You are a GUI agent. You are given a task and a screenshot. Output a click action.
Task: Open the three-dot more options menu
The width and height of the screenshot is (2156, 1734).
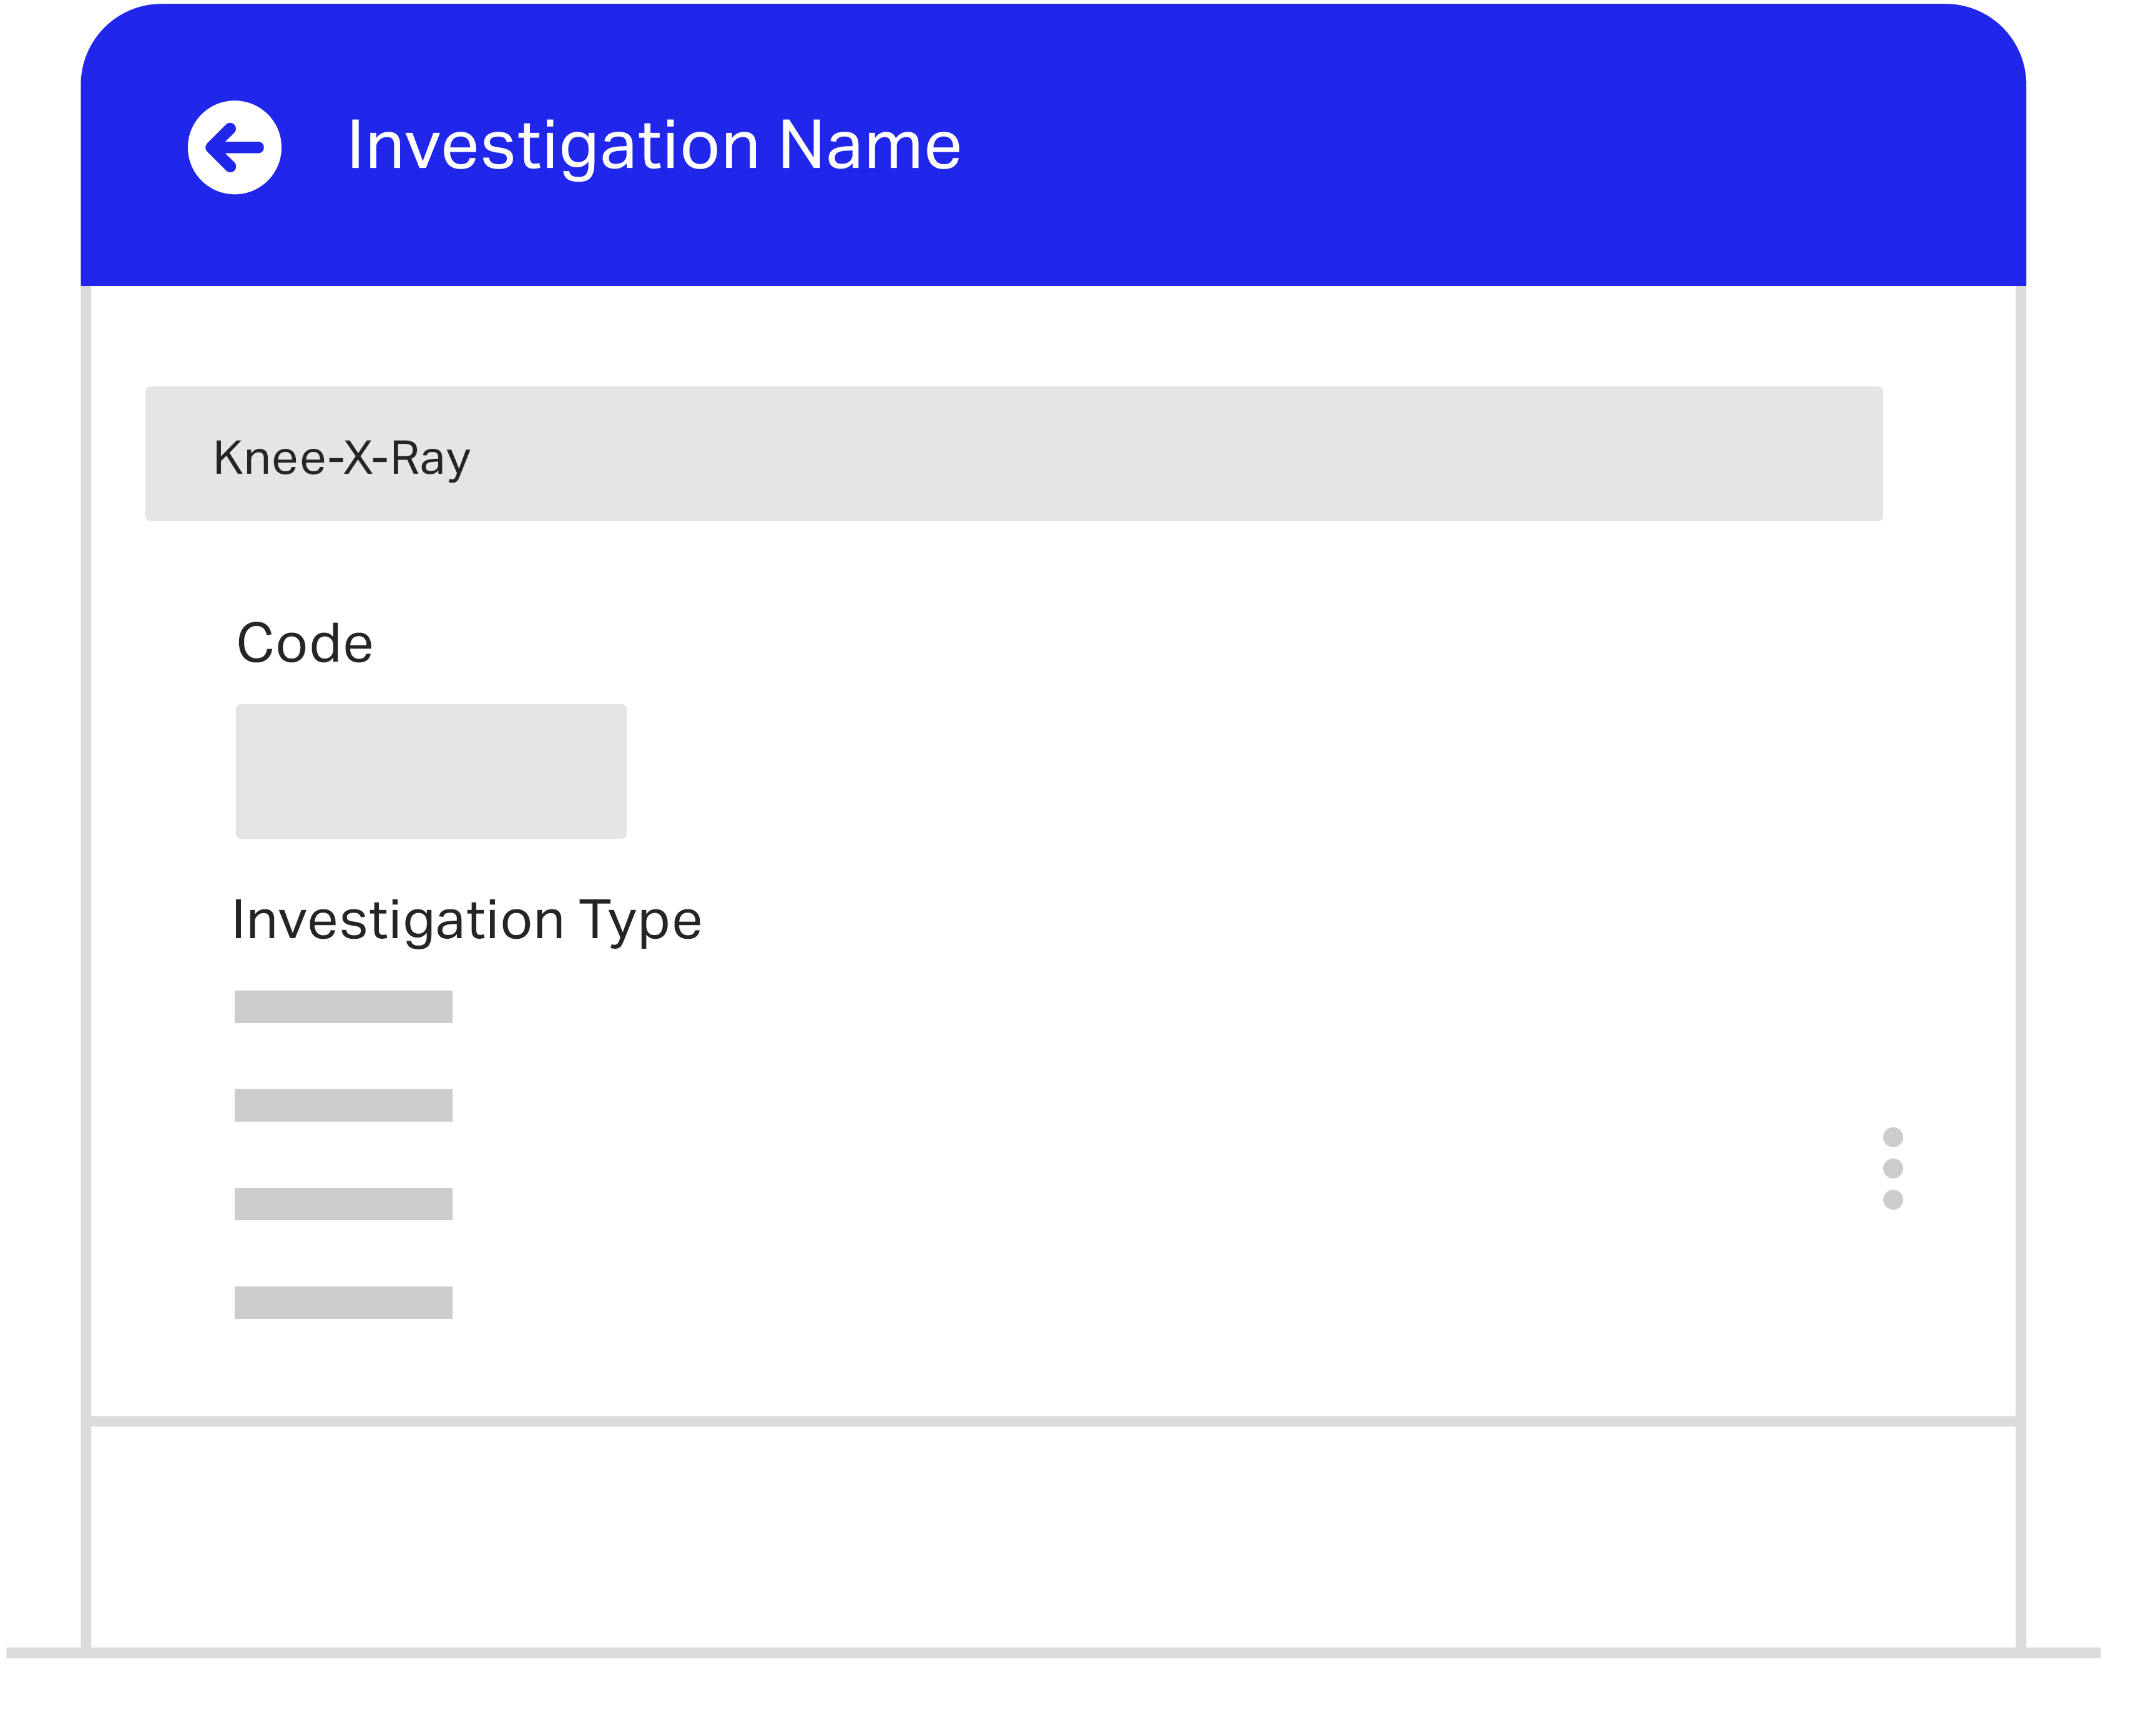[x=1893, y=1168]
